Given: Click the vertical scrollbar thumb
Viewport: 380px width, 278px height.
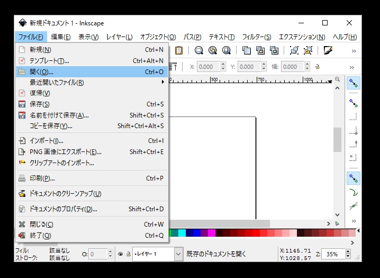Looking at the screenshot, I should click(x=337, y=140).
